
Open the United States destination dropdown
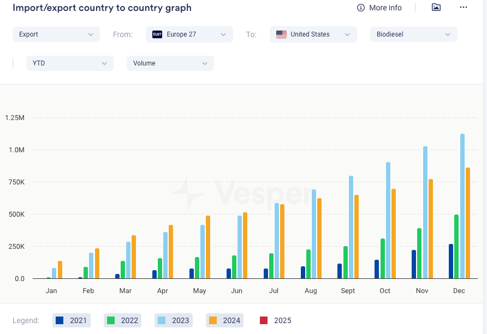pos(313,34)
